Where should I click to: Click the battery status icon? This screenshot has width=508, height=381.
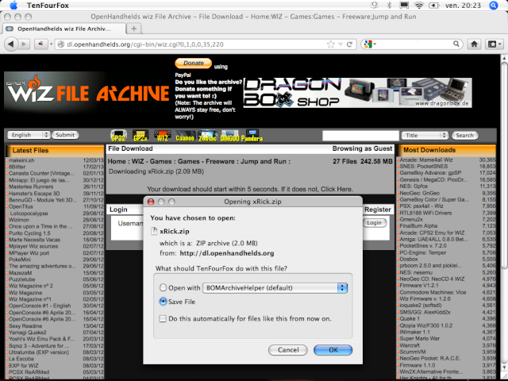[x=433, y=6]
